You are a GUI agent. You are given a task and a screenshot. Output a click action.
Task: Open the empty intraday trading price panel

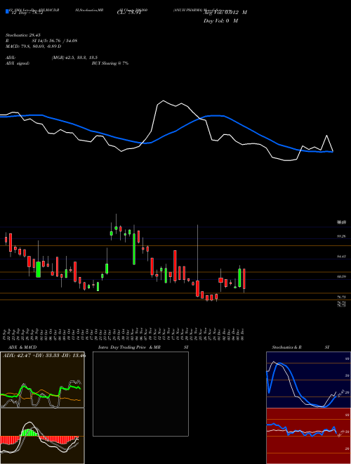click(140, 394)
